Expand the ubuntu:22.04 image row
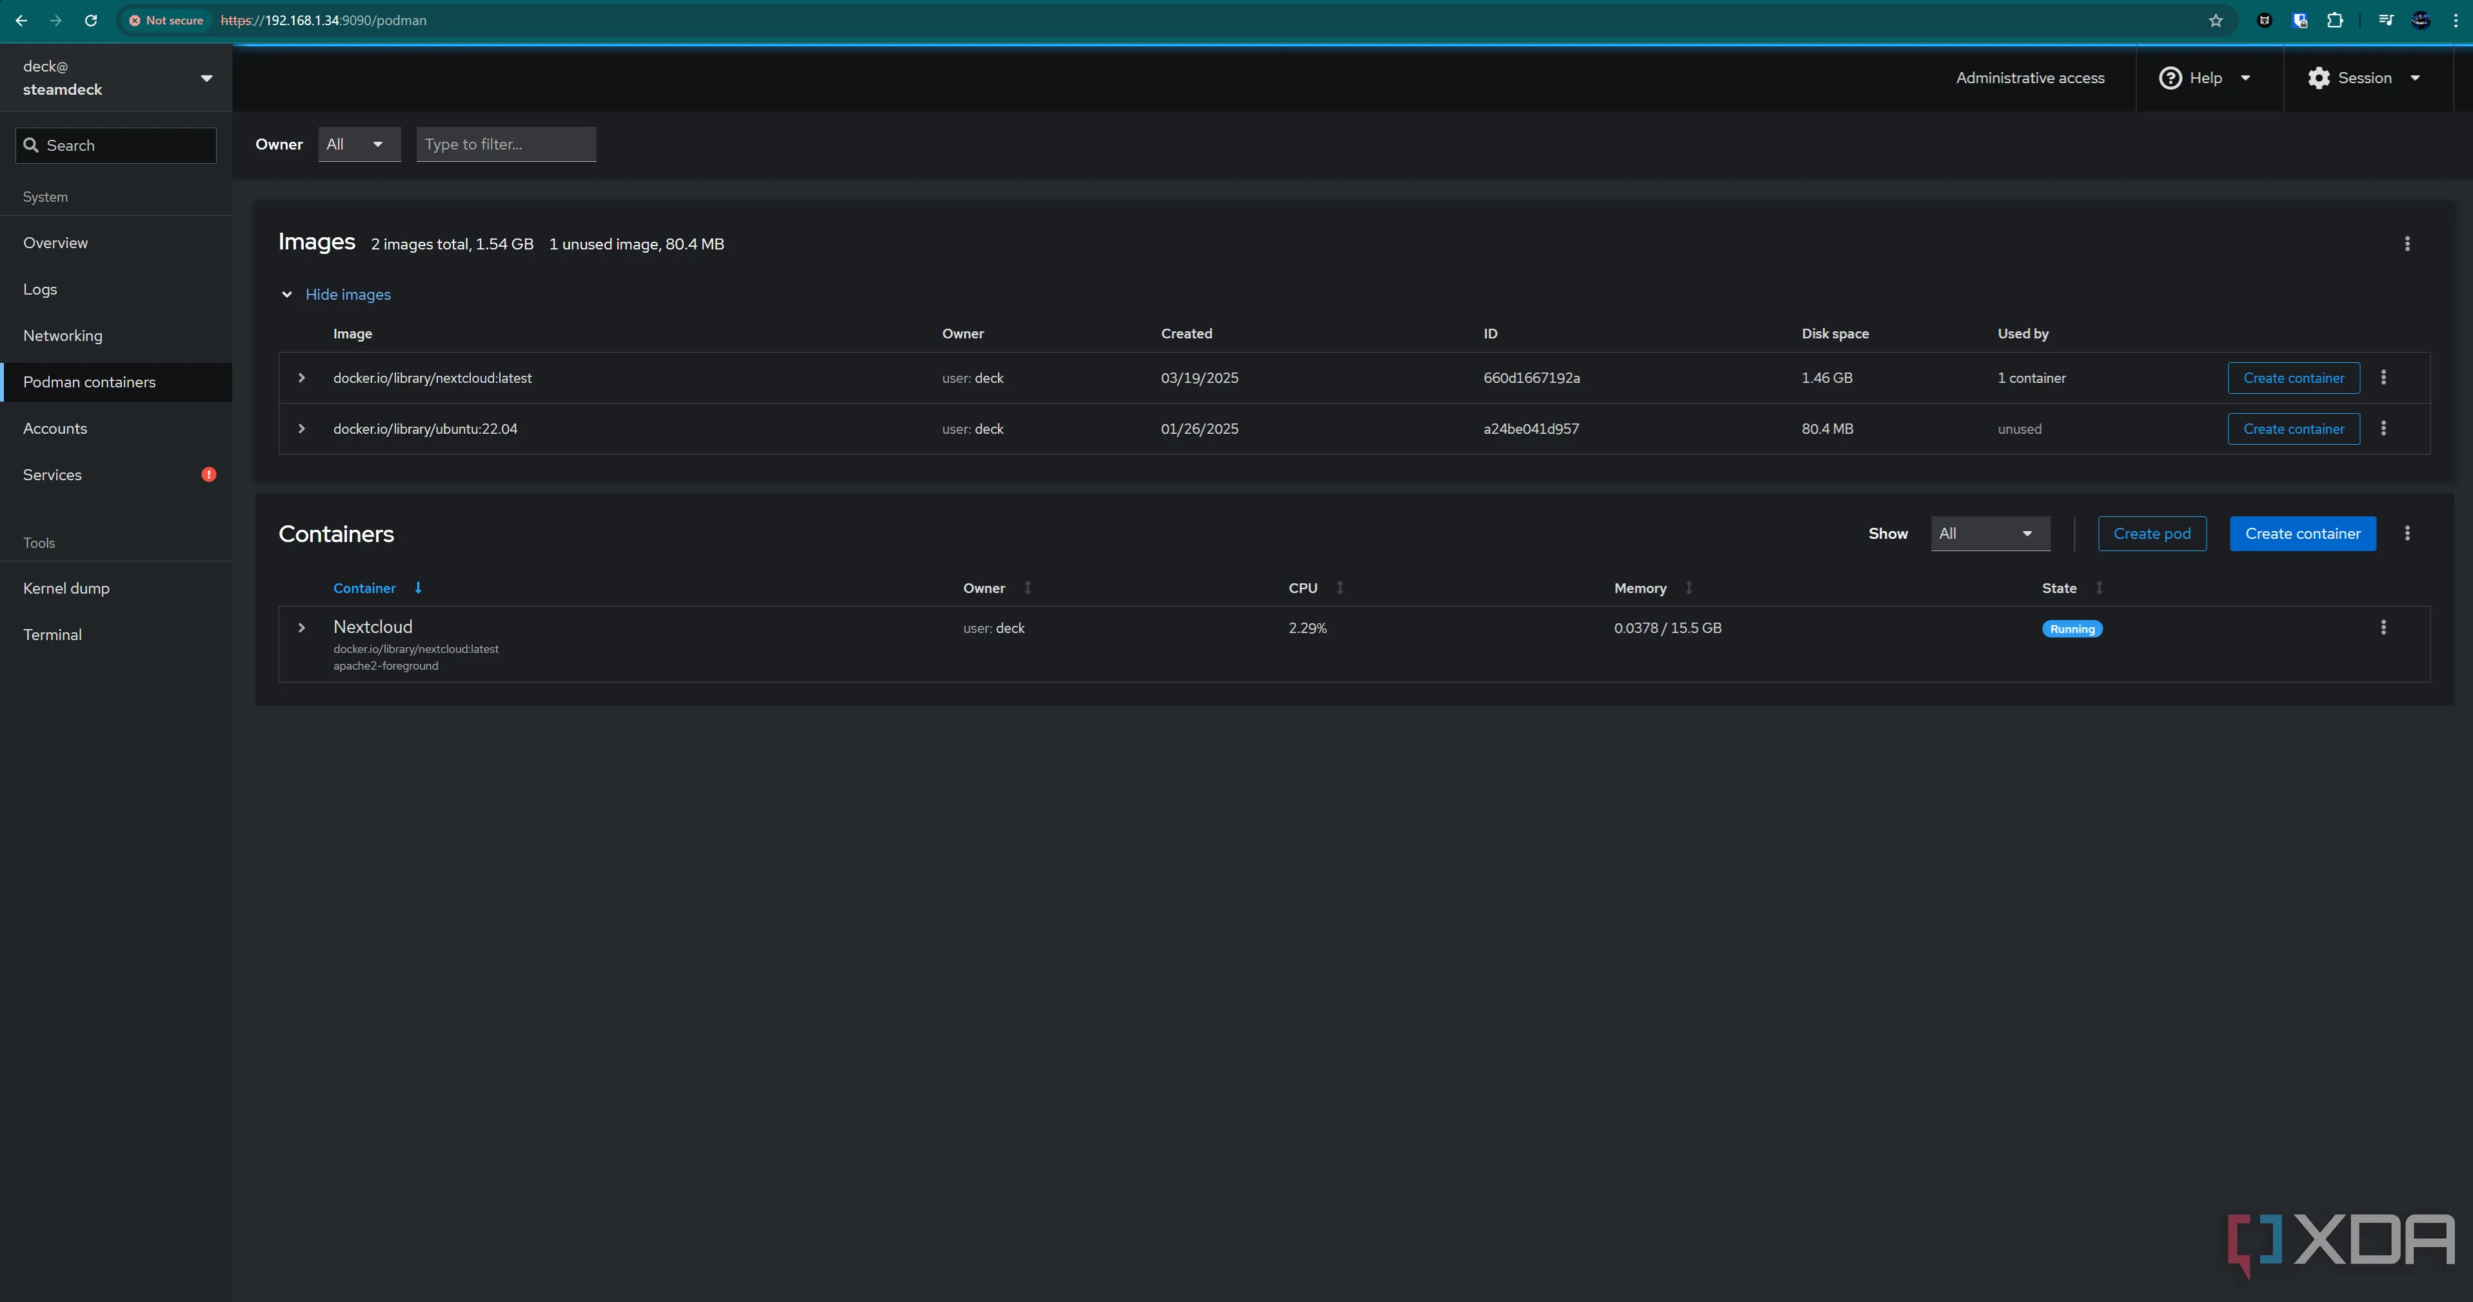 [301, 429]
